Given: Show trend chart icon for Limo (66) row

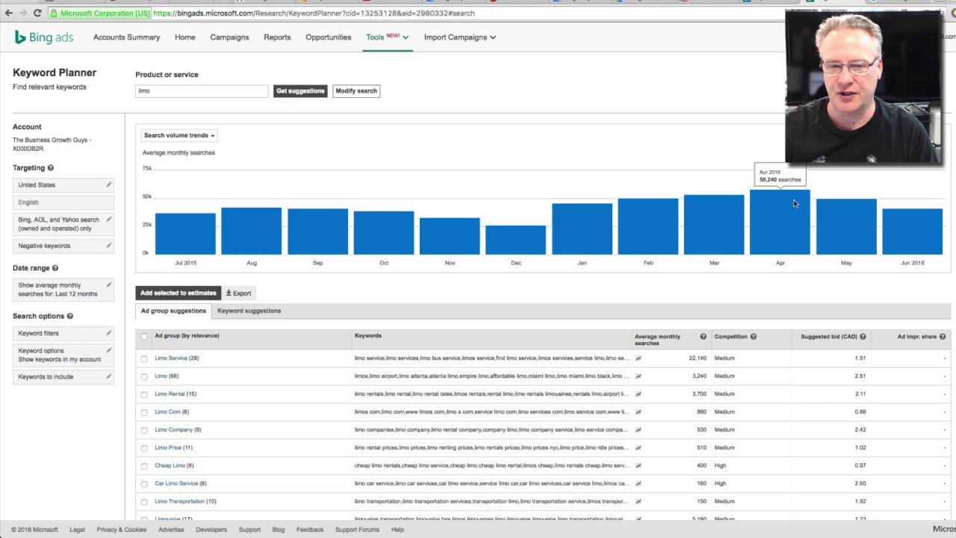Looking at the screenshot, I should coord(638,376).
